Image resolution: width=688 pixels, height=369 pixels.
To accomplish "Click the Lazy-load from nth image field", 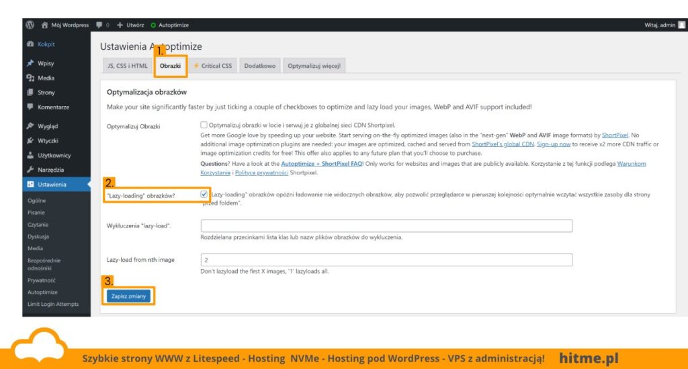I will (x=386, y=260).
